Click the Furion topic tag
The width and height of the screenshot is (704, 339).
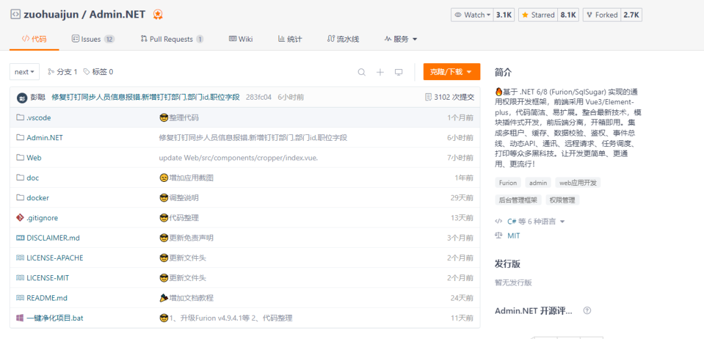(x=508, y=183)
